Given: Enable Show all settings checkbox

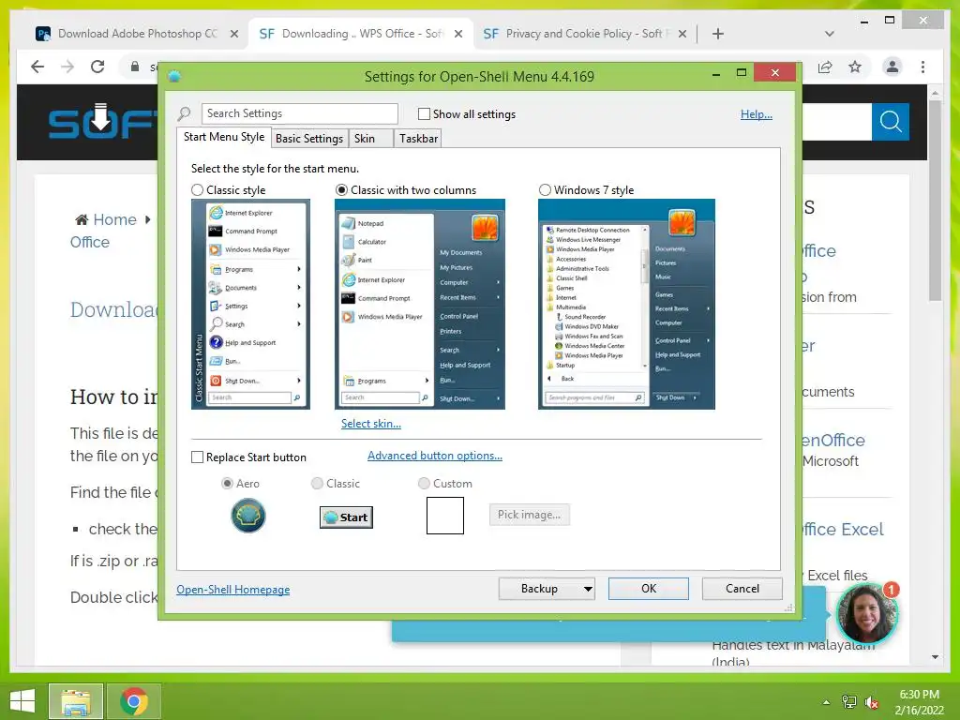Looking at the screenshot, I should 424,113.
